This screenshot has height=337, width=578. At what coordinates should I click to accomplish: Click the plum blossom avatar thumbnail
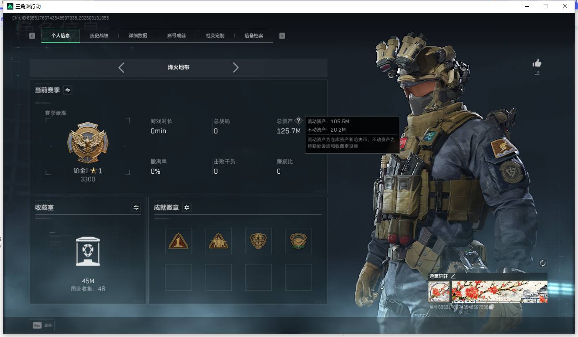[x=439, y=291]
